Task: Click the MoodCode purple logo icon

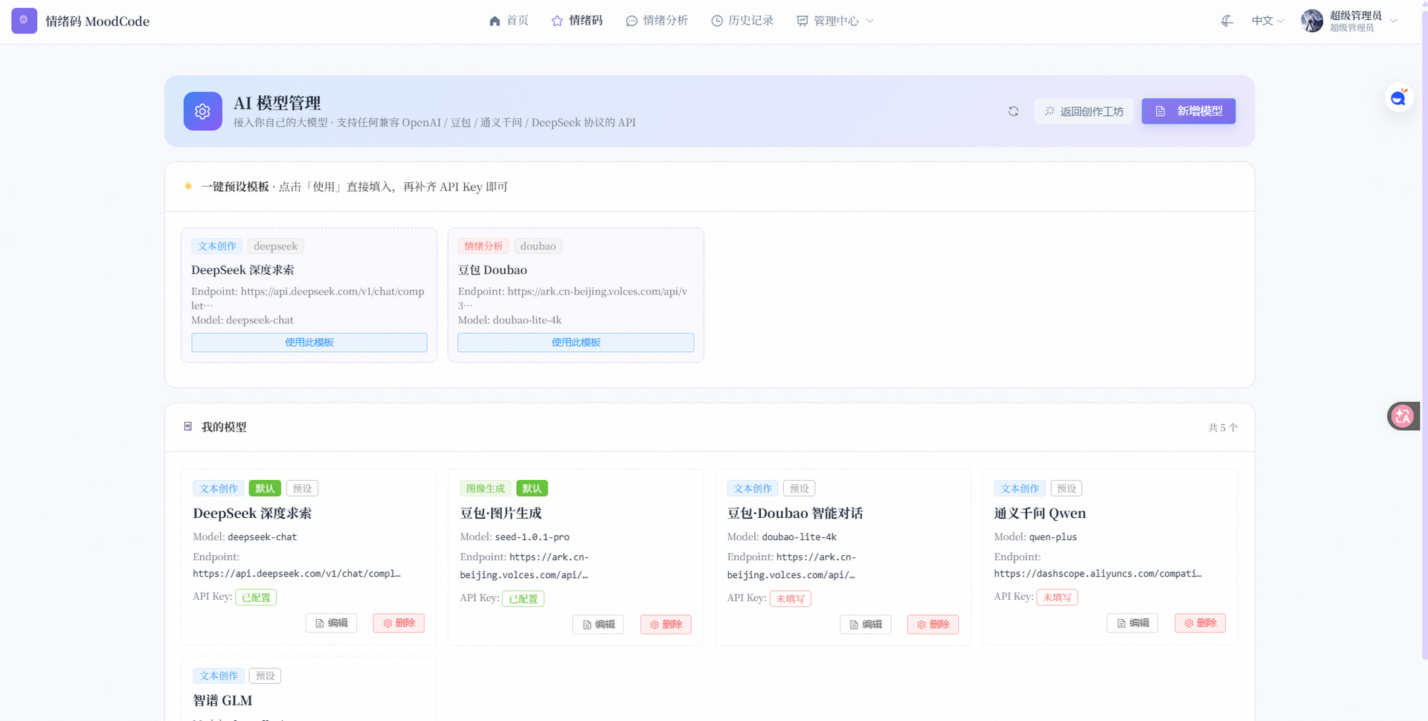Action: point(24,21)
